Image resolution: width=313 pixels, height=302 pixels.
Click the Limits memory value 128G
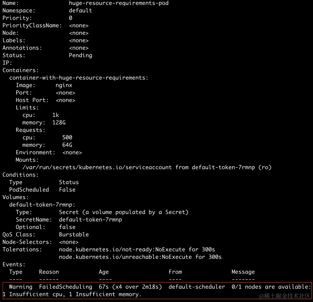click(59, 122)
